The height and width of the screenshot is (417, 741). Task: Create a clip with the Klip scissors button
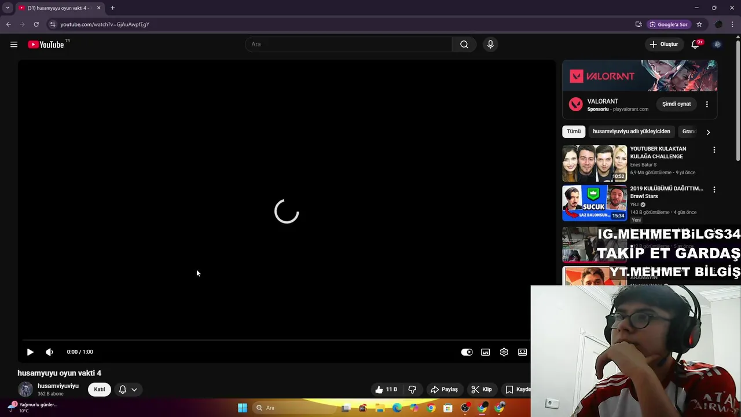(482, 390)
